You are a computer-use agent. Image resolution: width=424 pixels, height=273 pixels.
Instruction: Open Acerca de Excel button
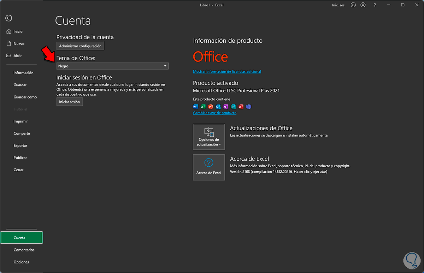point(209,167)
